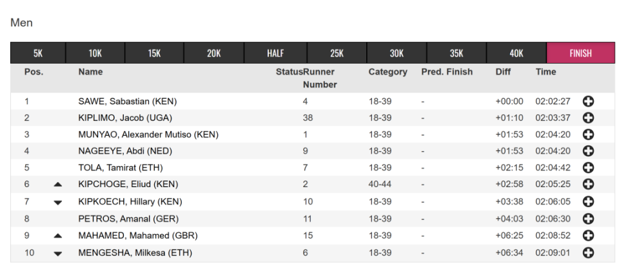Screen dimensions: 619x265
Task: Click plus icon for MAHAMED, Mahamed
Action: (588, 235)
